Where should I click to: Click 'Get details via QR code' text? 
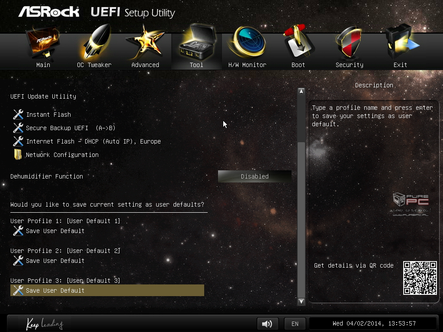[354, 265]
